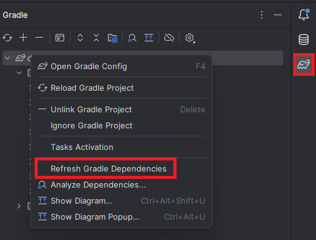Screen dimensions: 316x240
Task: Click the plus icon to link Gradle project
Action: [x=23, y=38]
